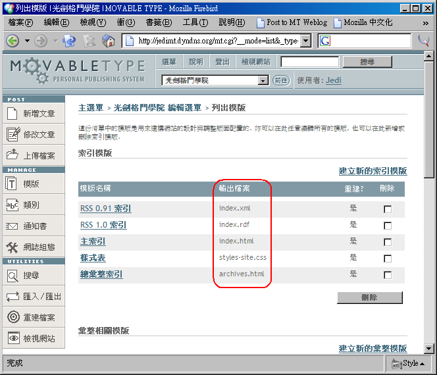
Task: Open the 檔案(F) menu
Action: coord(20,22)
